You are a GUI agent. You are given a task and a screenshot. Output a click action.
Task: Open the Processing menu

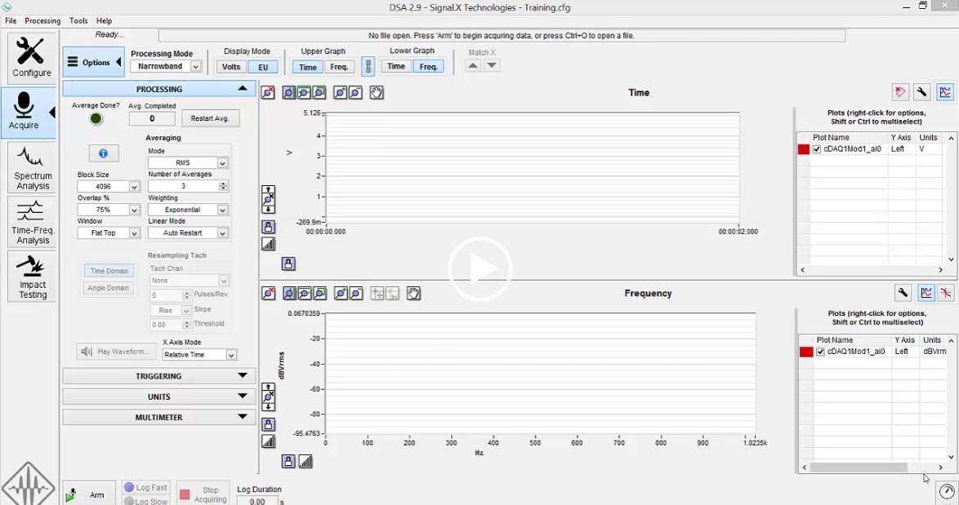42,20
